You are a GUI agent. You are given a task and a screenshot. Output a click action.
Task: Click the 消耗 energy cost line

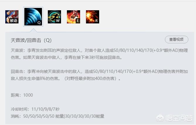(58, 116)
